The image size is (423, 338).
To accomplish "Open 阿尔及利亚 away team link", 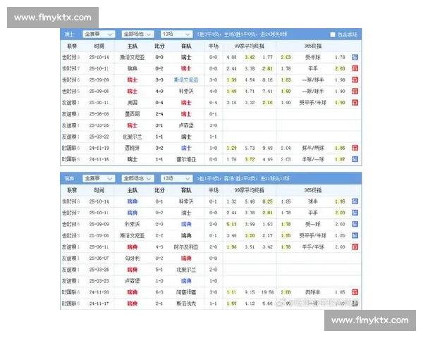I will click(186, 247).
